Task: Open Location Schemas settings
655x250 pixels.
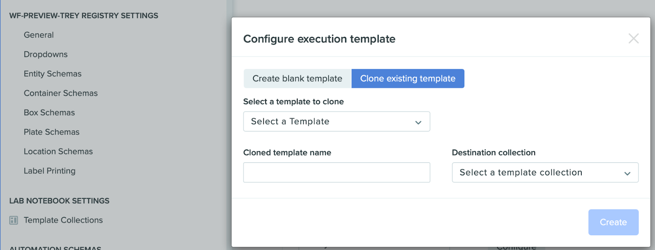Action: tap(58, 152)
